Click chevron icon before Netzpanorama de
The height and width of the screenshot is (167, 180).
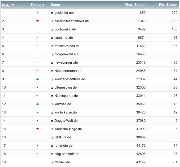pyautogui.click(x=52, y=71)
